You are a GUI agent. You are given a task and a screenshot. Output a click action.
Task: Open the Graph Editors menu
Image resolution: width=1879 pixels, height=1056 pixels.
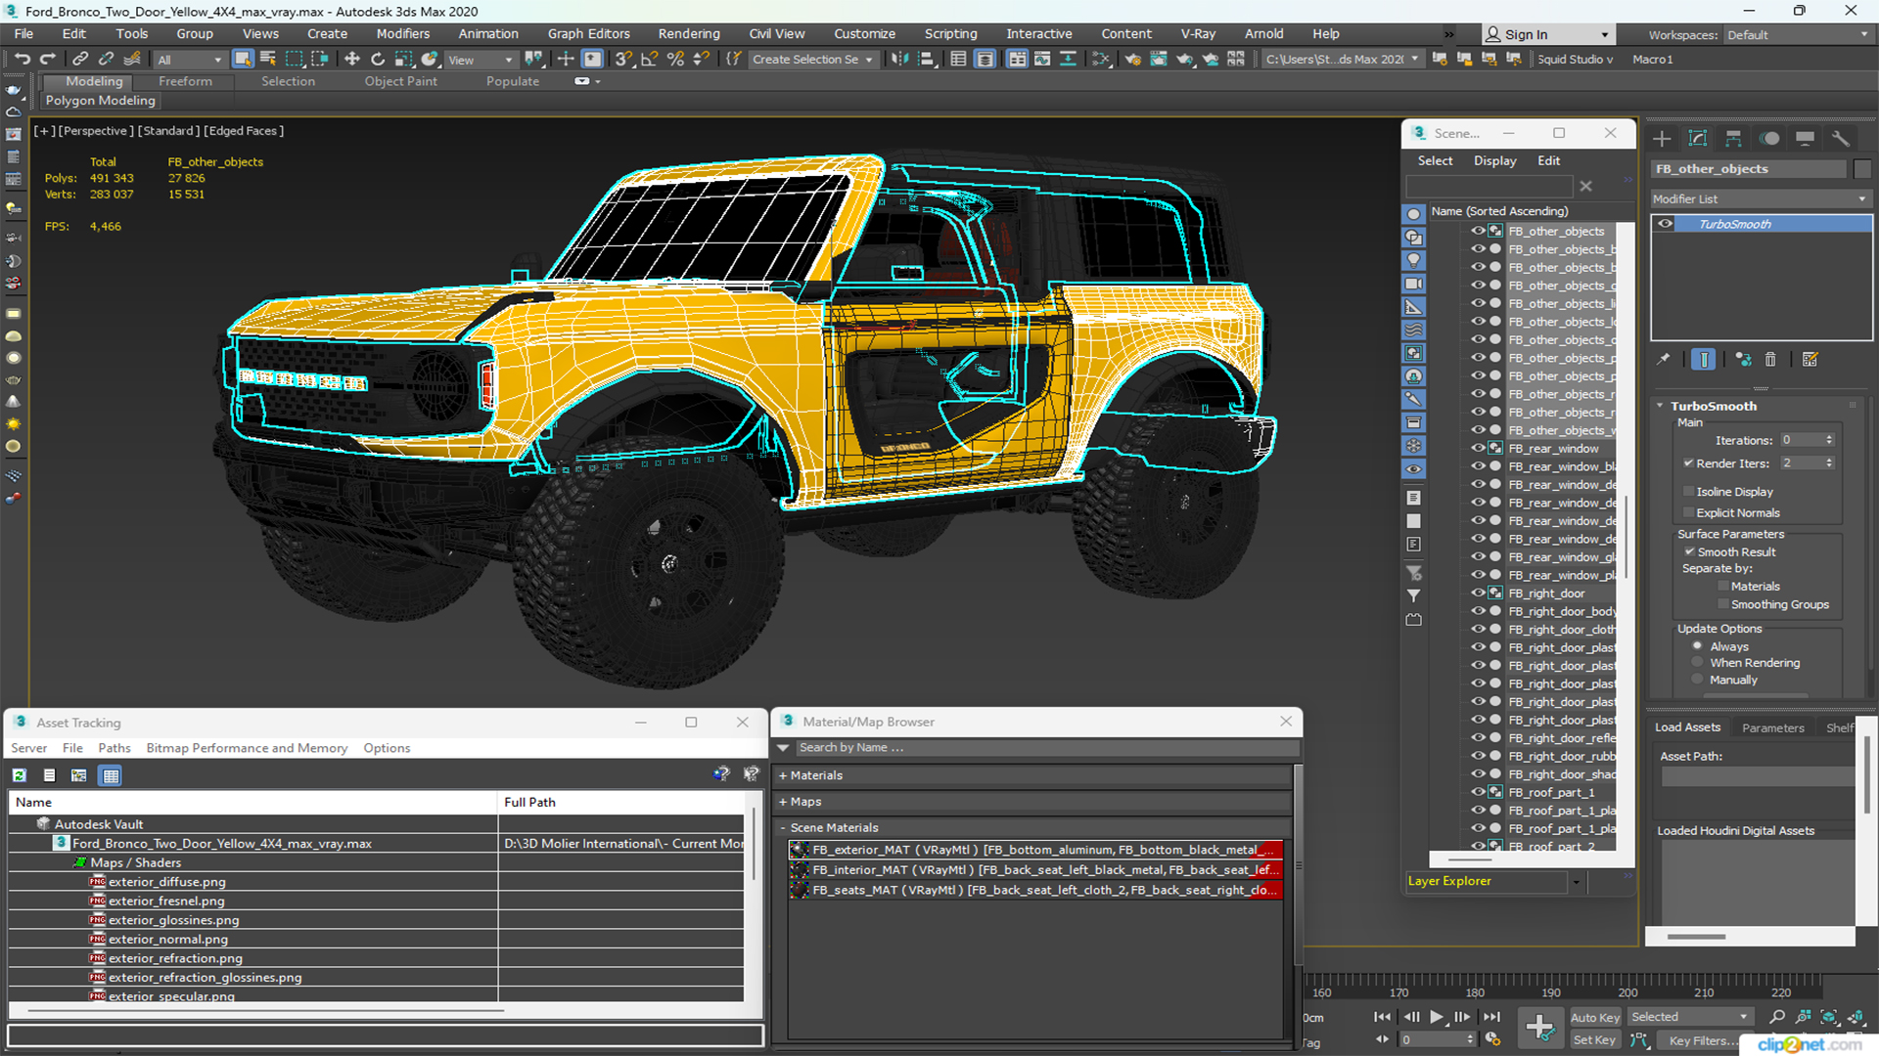[588, 33]
